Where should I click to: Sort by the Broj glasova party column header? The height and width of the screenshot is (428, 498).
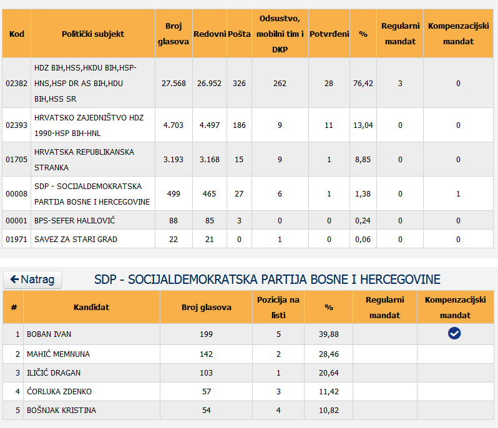coord(173,34)
